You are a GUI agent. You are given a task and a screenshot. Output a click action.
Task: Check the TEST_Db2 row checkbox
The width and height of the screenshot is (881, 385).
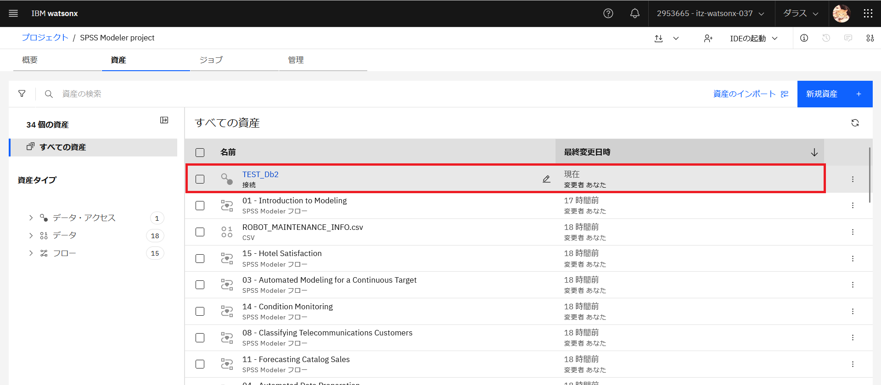200,179
